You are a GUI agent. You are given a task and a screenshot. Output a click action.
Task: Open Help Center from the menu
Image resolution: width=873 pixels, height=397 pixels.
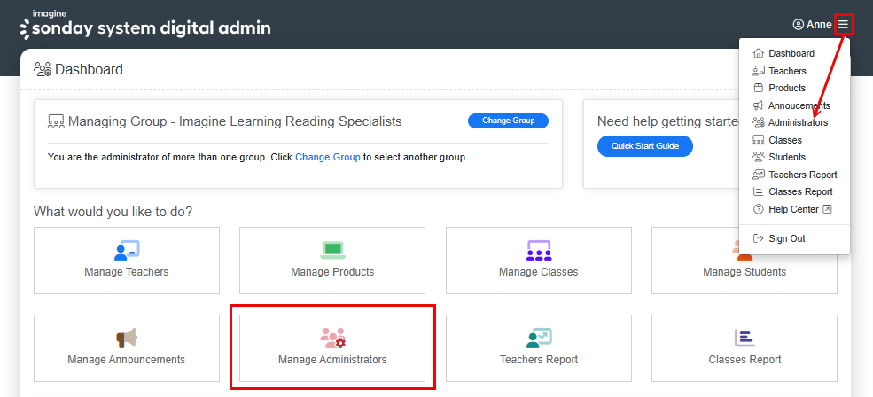click(x=793, y=210)
